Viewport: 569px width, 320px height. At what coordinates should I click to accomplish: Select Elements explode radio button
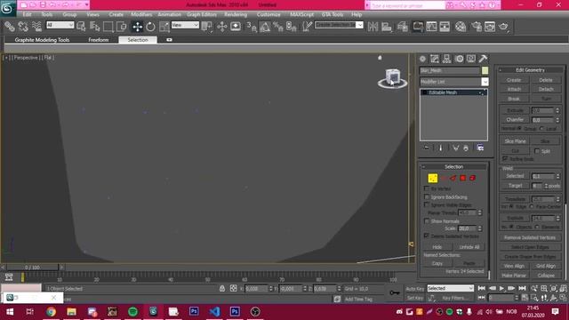tap(537, 227)
